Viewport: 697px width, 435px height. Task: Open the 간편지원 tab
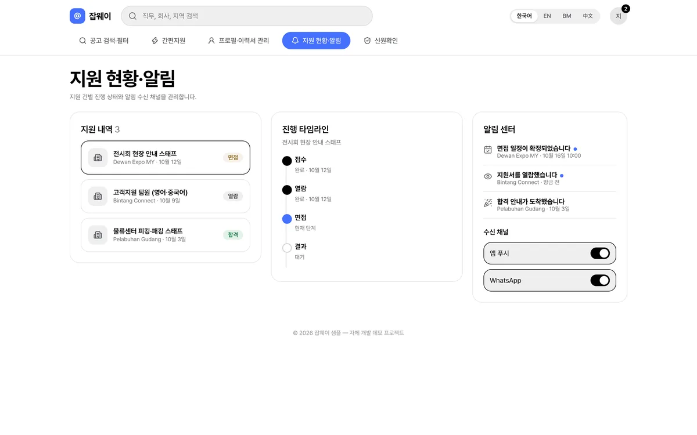click(x=168, y=41)
